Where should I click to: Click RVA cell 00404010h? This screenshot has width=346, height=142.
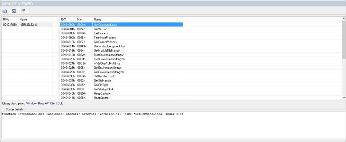tap(68, 42)
